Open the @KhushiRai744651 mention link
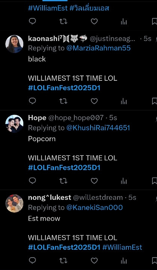 [98, 128]
